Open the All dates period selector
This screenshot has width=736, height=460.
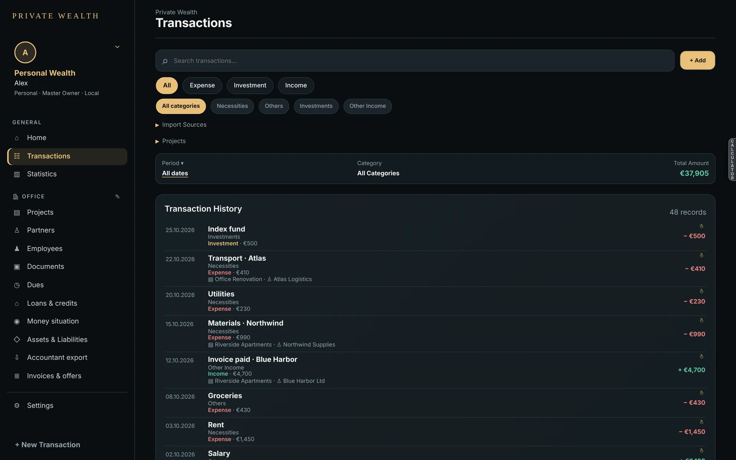(x=175, y=173)
